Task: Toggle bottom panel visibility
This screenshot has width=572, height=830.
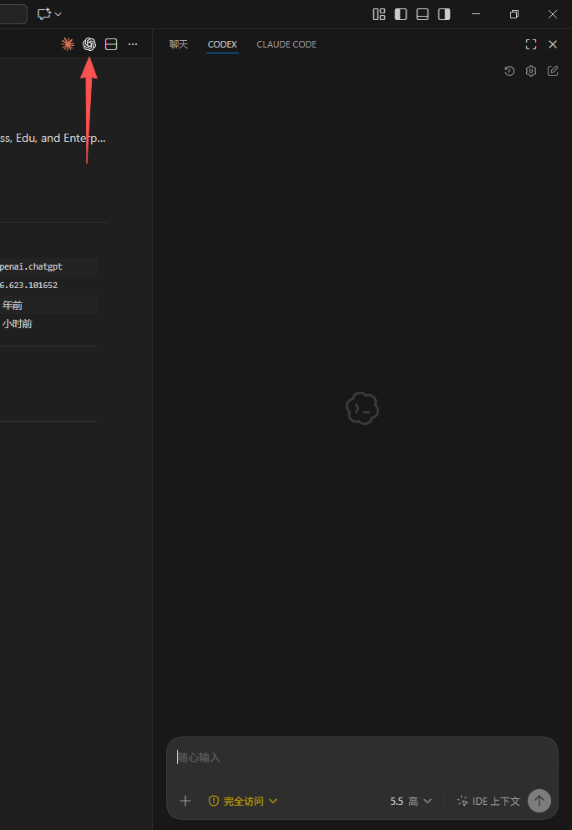Action: pos(423,14)
